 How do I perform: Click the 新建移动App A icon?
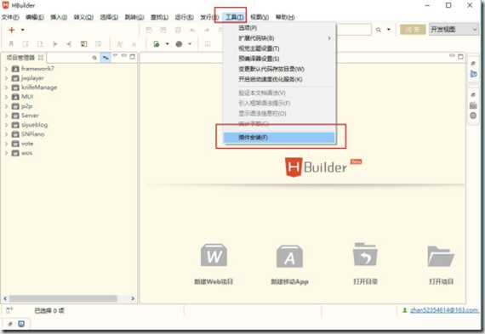click(289, 256)
